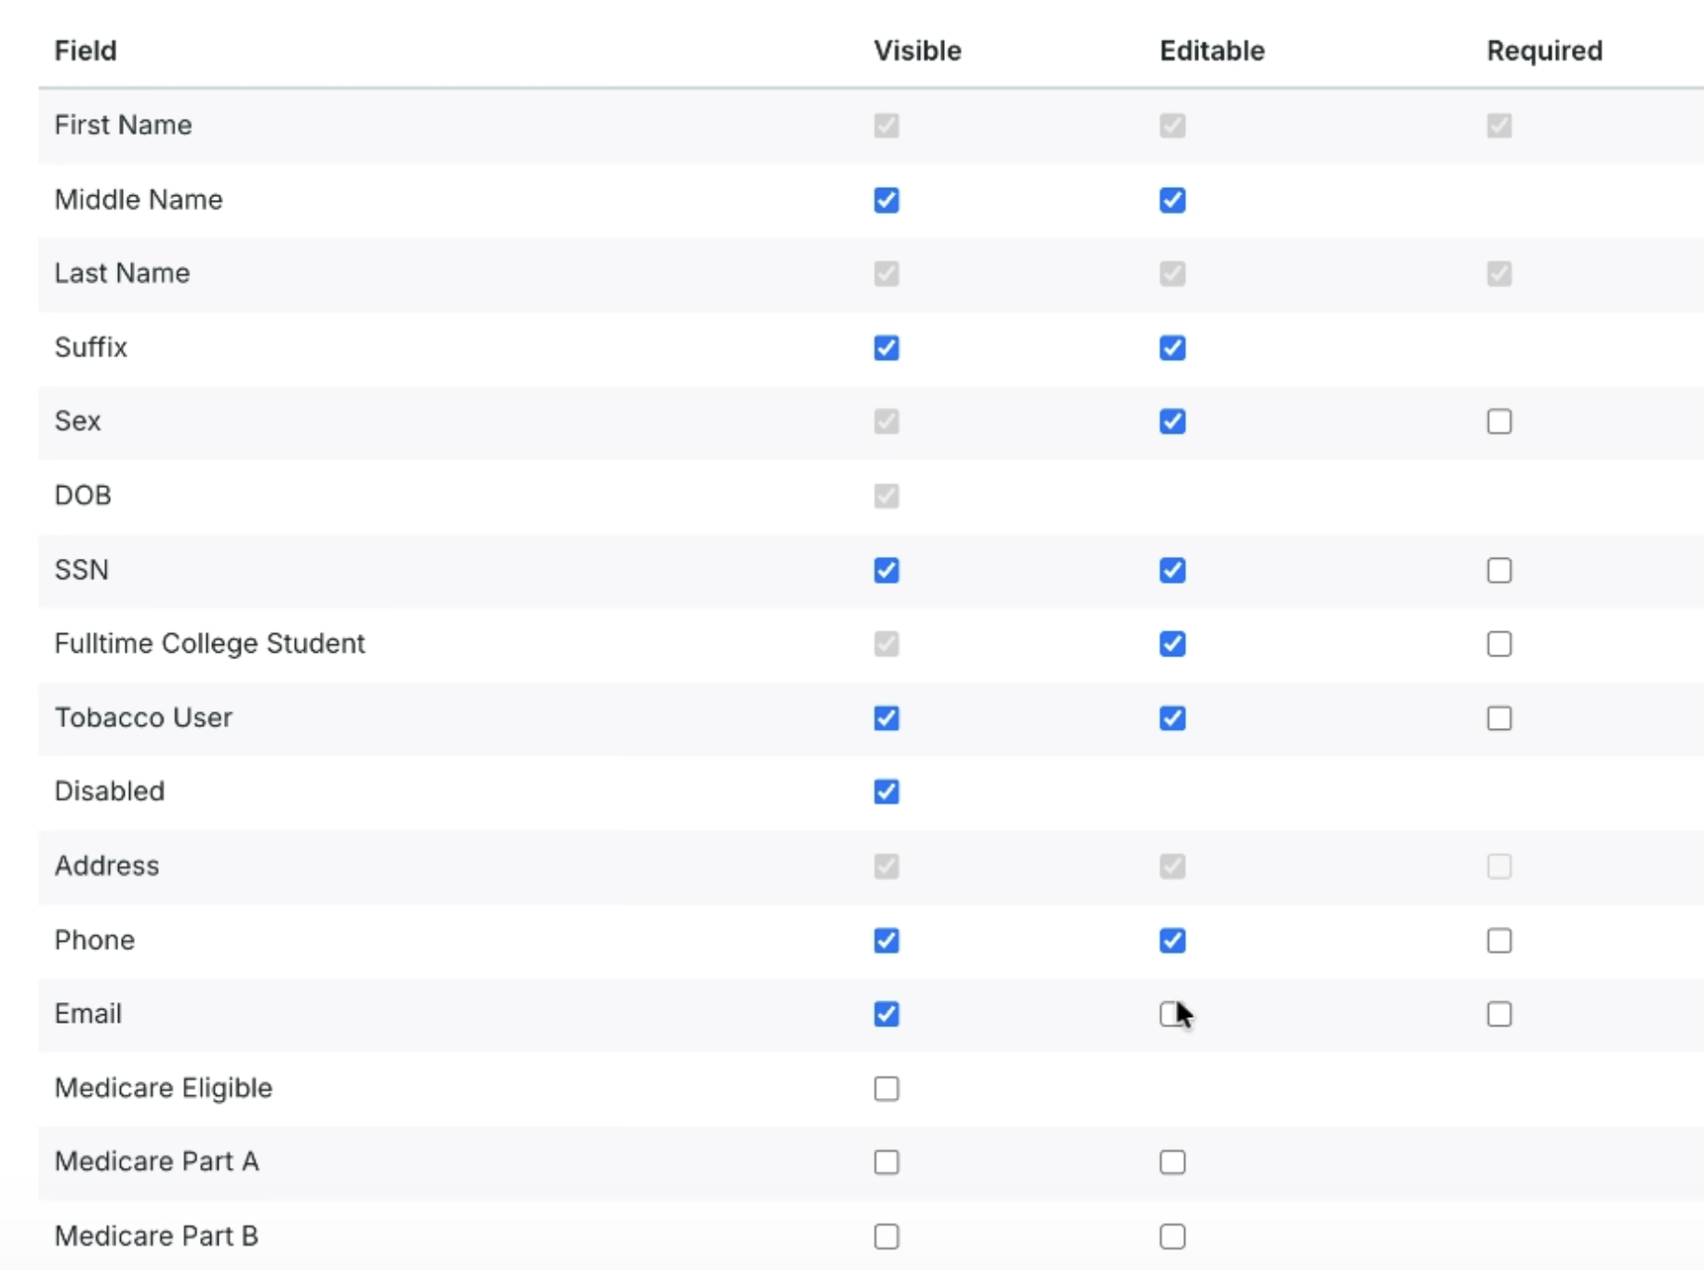Click disabled Visible checkbox for Last Name

click(886, 273)
